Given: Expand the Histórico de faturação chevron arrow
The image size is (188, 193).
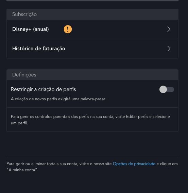Looking at the screenshot, I should (x=169, y=49).
